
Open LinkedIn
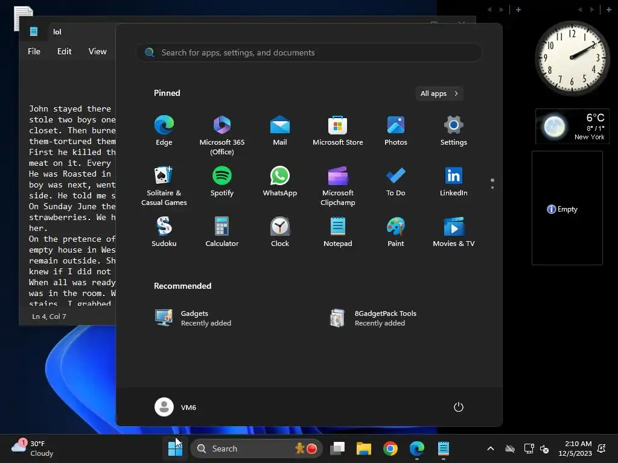(454, 181)
